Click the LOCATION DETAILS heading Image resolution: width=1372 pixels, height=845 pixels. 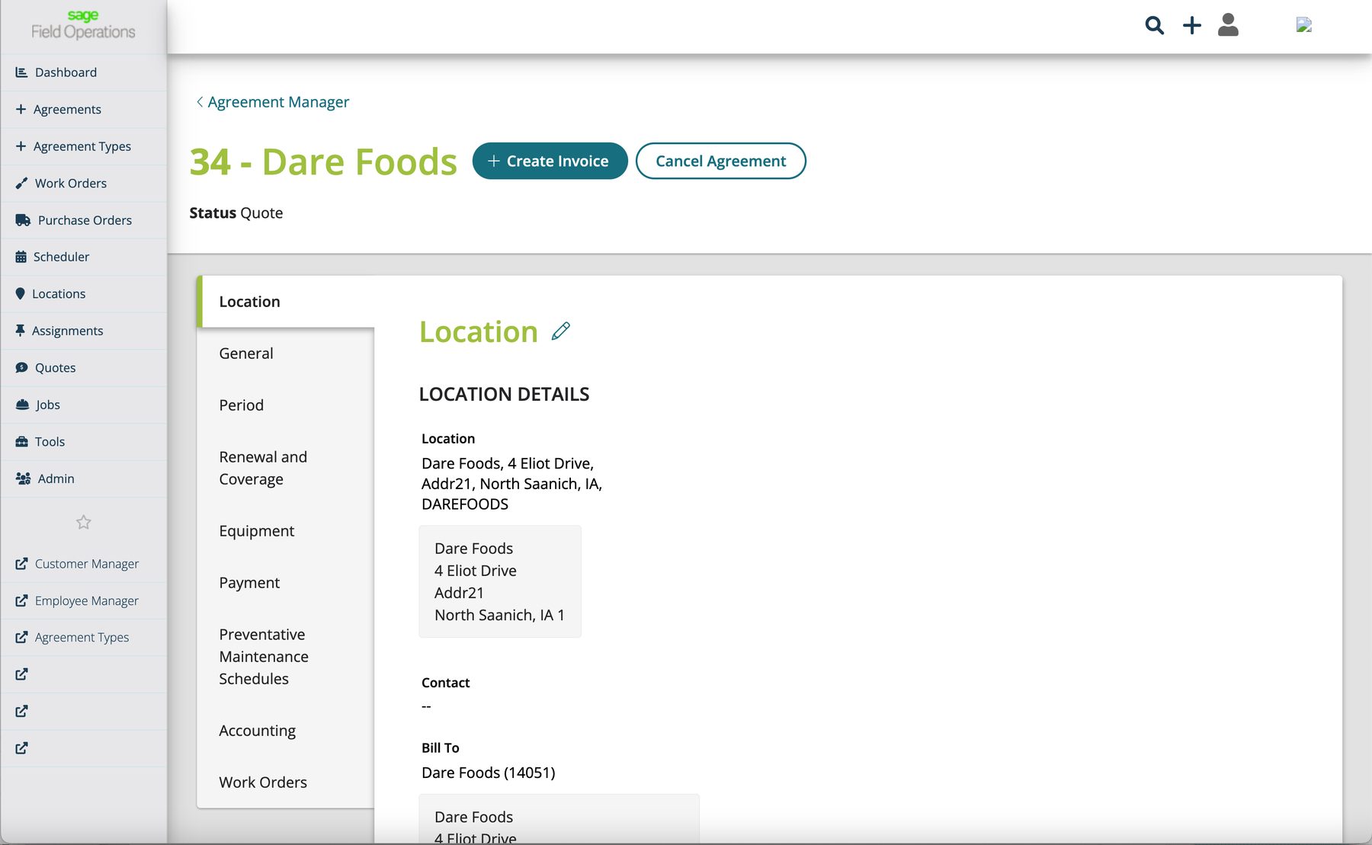click(x=504, y=395)
